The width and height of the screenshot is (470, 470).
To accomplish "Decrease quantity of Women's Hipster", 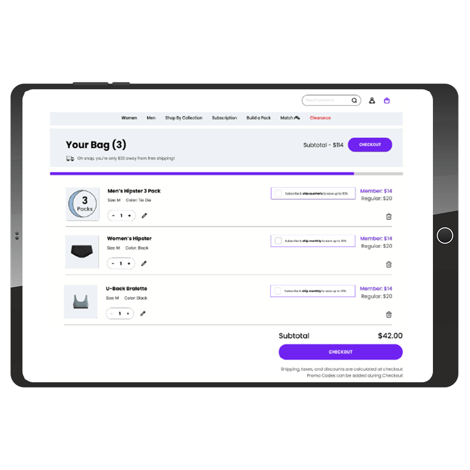I will coord(113,263).
